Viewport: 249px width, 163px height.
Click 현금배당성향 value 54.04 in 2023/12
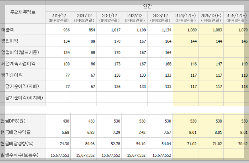[166, 144]
